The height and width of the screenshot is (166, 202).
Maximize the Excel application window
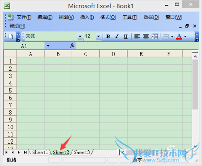coord(177,4)
